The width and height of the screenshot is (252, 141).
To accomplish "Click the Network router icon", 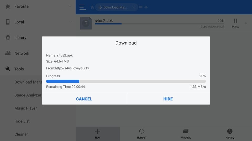I will click(8, 53).
